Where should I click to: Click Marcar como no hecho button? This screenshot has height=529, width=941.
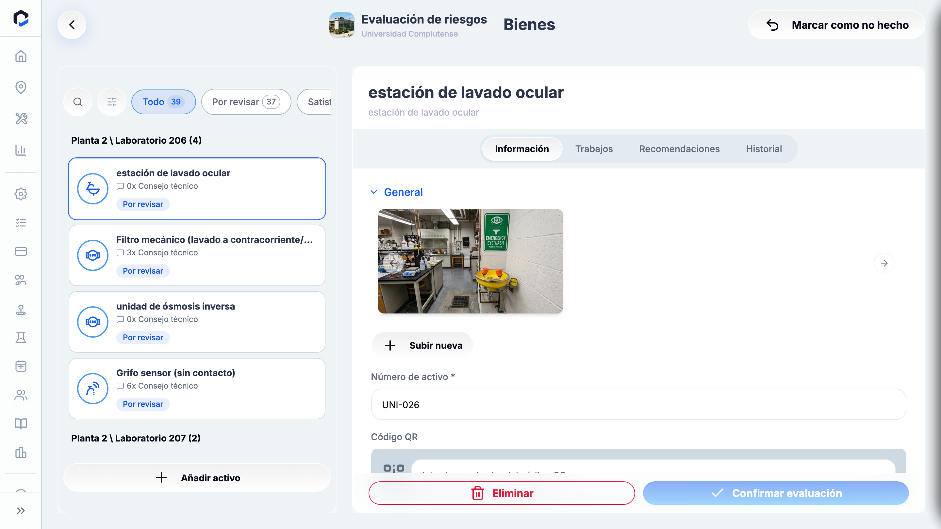[836, 25]
